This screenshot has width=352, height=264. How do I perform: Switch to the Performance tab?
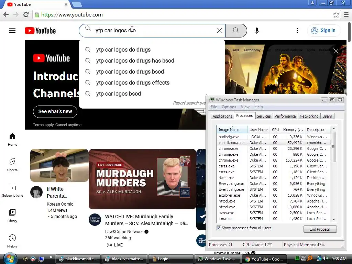(285, 116)
